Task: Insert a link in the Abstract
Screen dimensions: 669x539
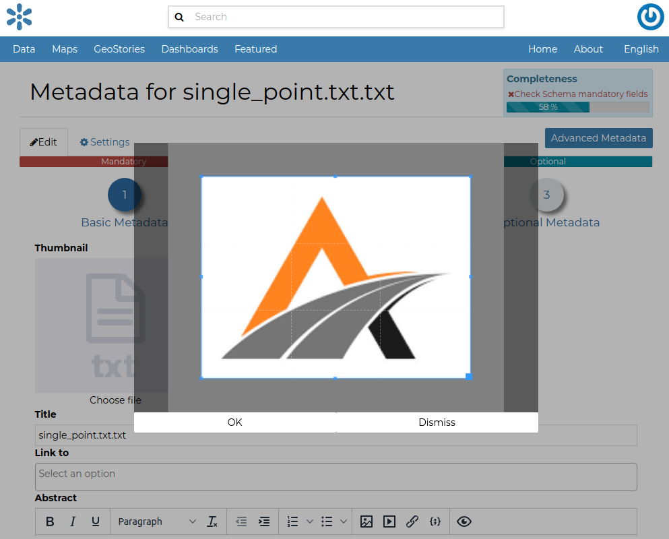Action: 412,521
